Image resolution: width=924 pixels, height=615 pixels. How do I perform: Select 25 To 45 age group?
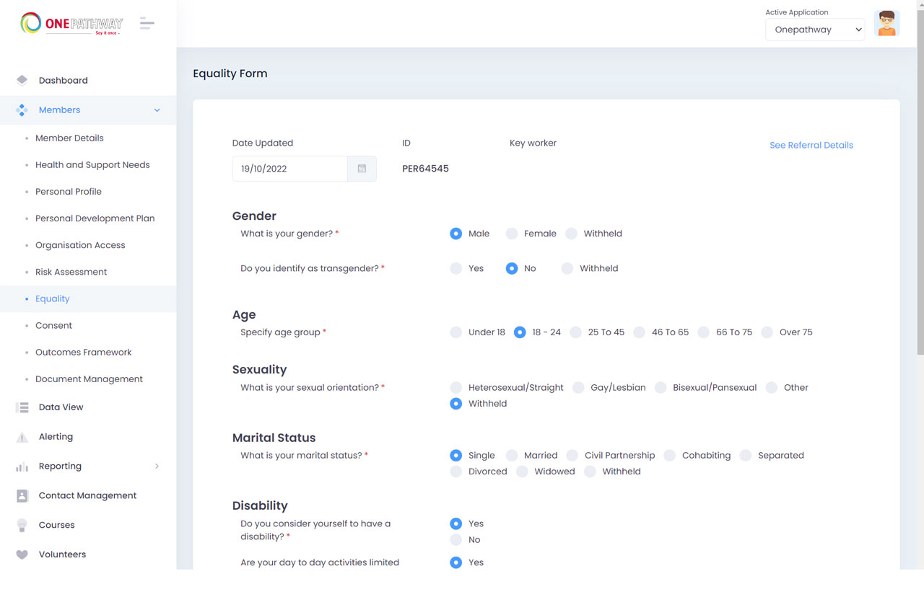point(575,332)
